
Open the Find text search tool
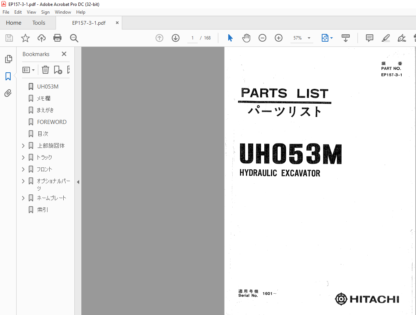click(x=74, y=38)
